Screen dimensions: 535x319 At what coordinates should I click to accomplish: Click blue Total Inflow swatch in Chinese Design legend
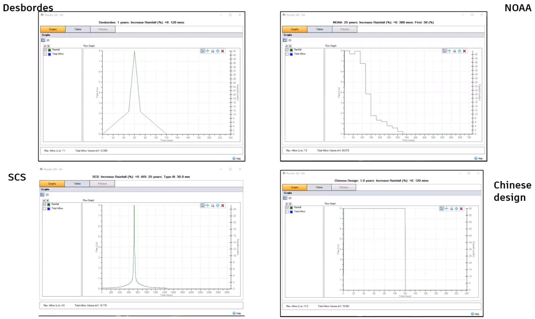[291, 212]
